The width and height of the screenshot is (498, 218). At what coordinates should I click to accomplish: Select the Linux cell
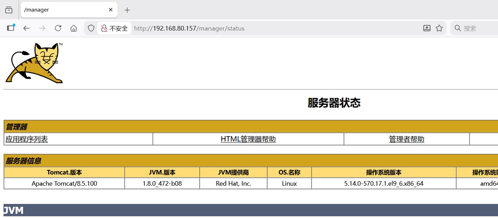[289, 183]
